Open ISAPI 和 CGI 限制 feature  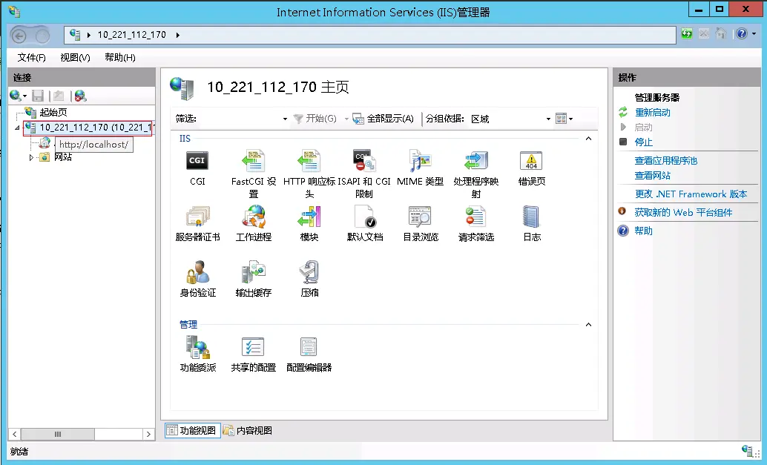pos(364,174)
